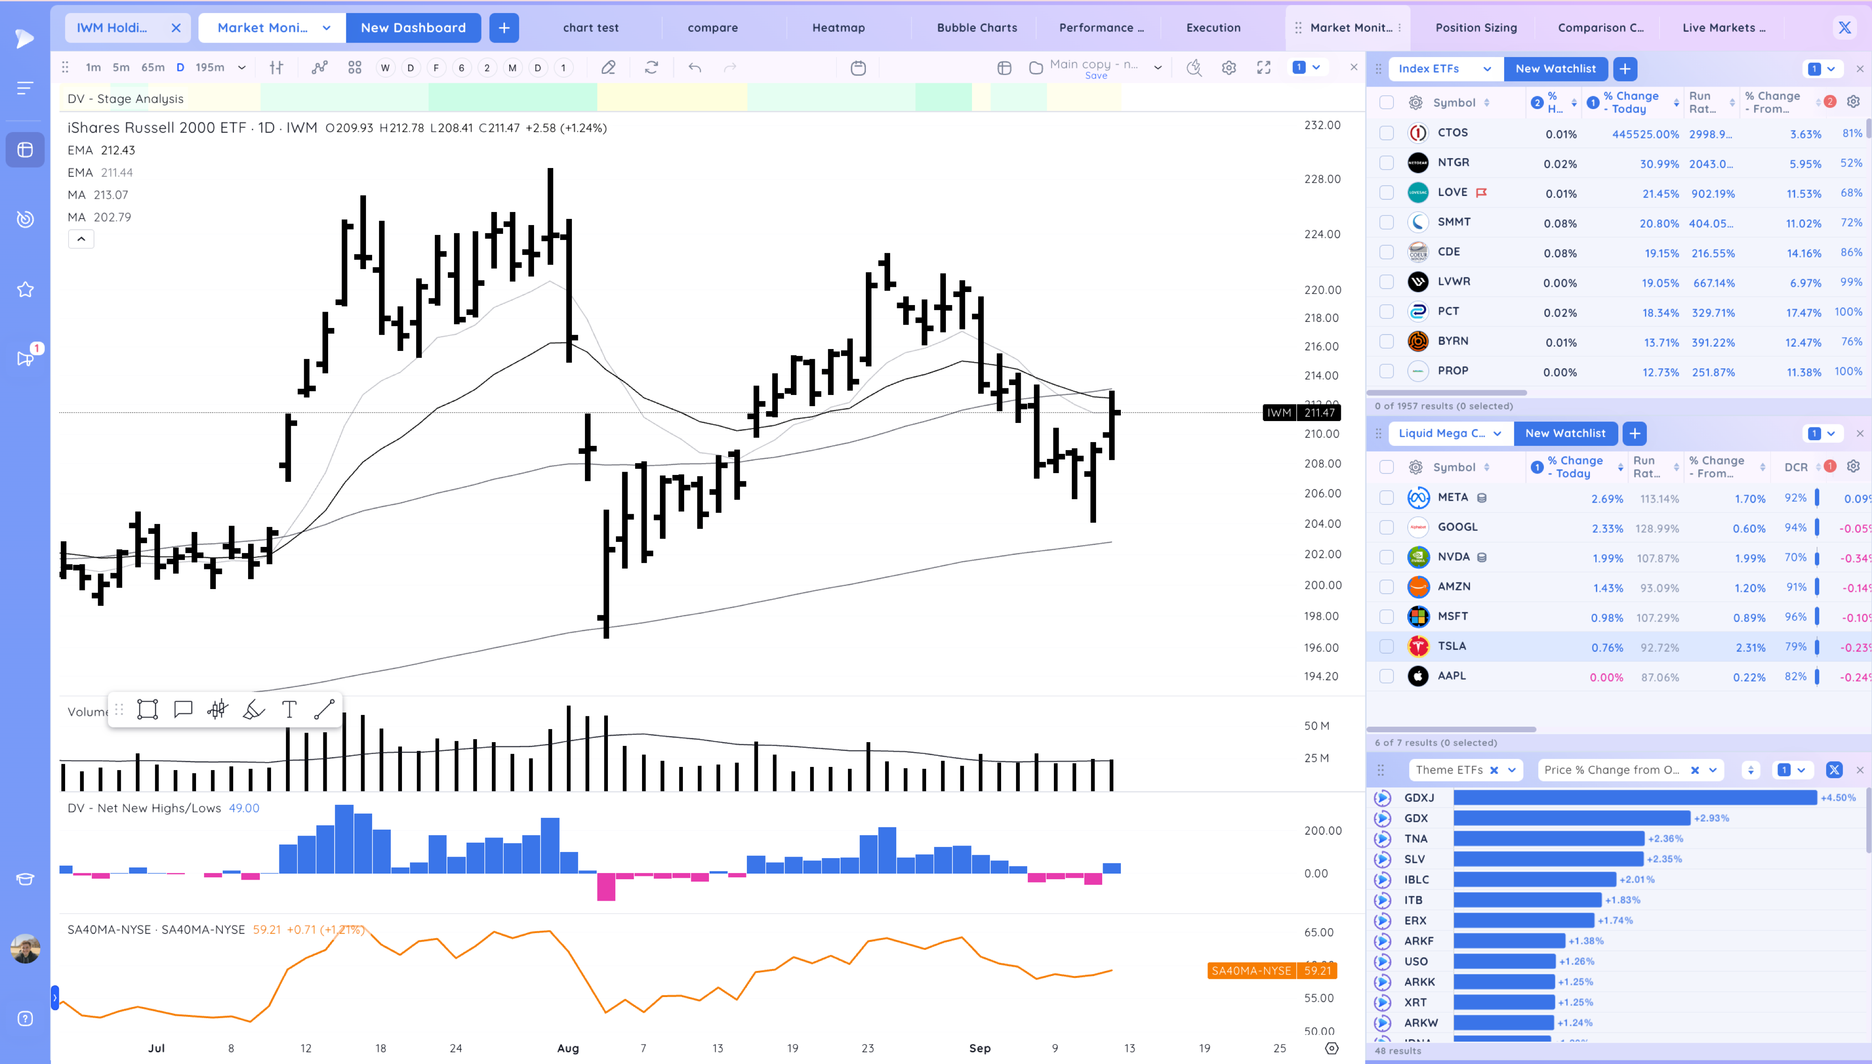The height and width of the screenshot is (1064, 1872).
Task: Toggle fullscreen chart icon
Action: pyautogui.click(x=1263, y=68)
